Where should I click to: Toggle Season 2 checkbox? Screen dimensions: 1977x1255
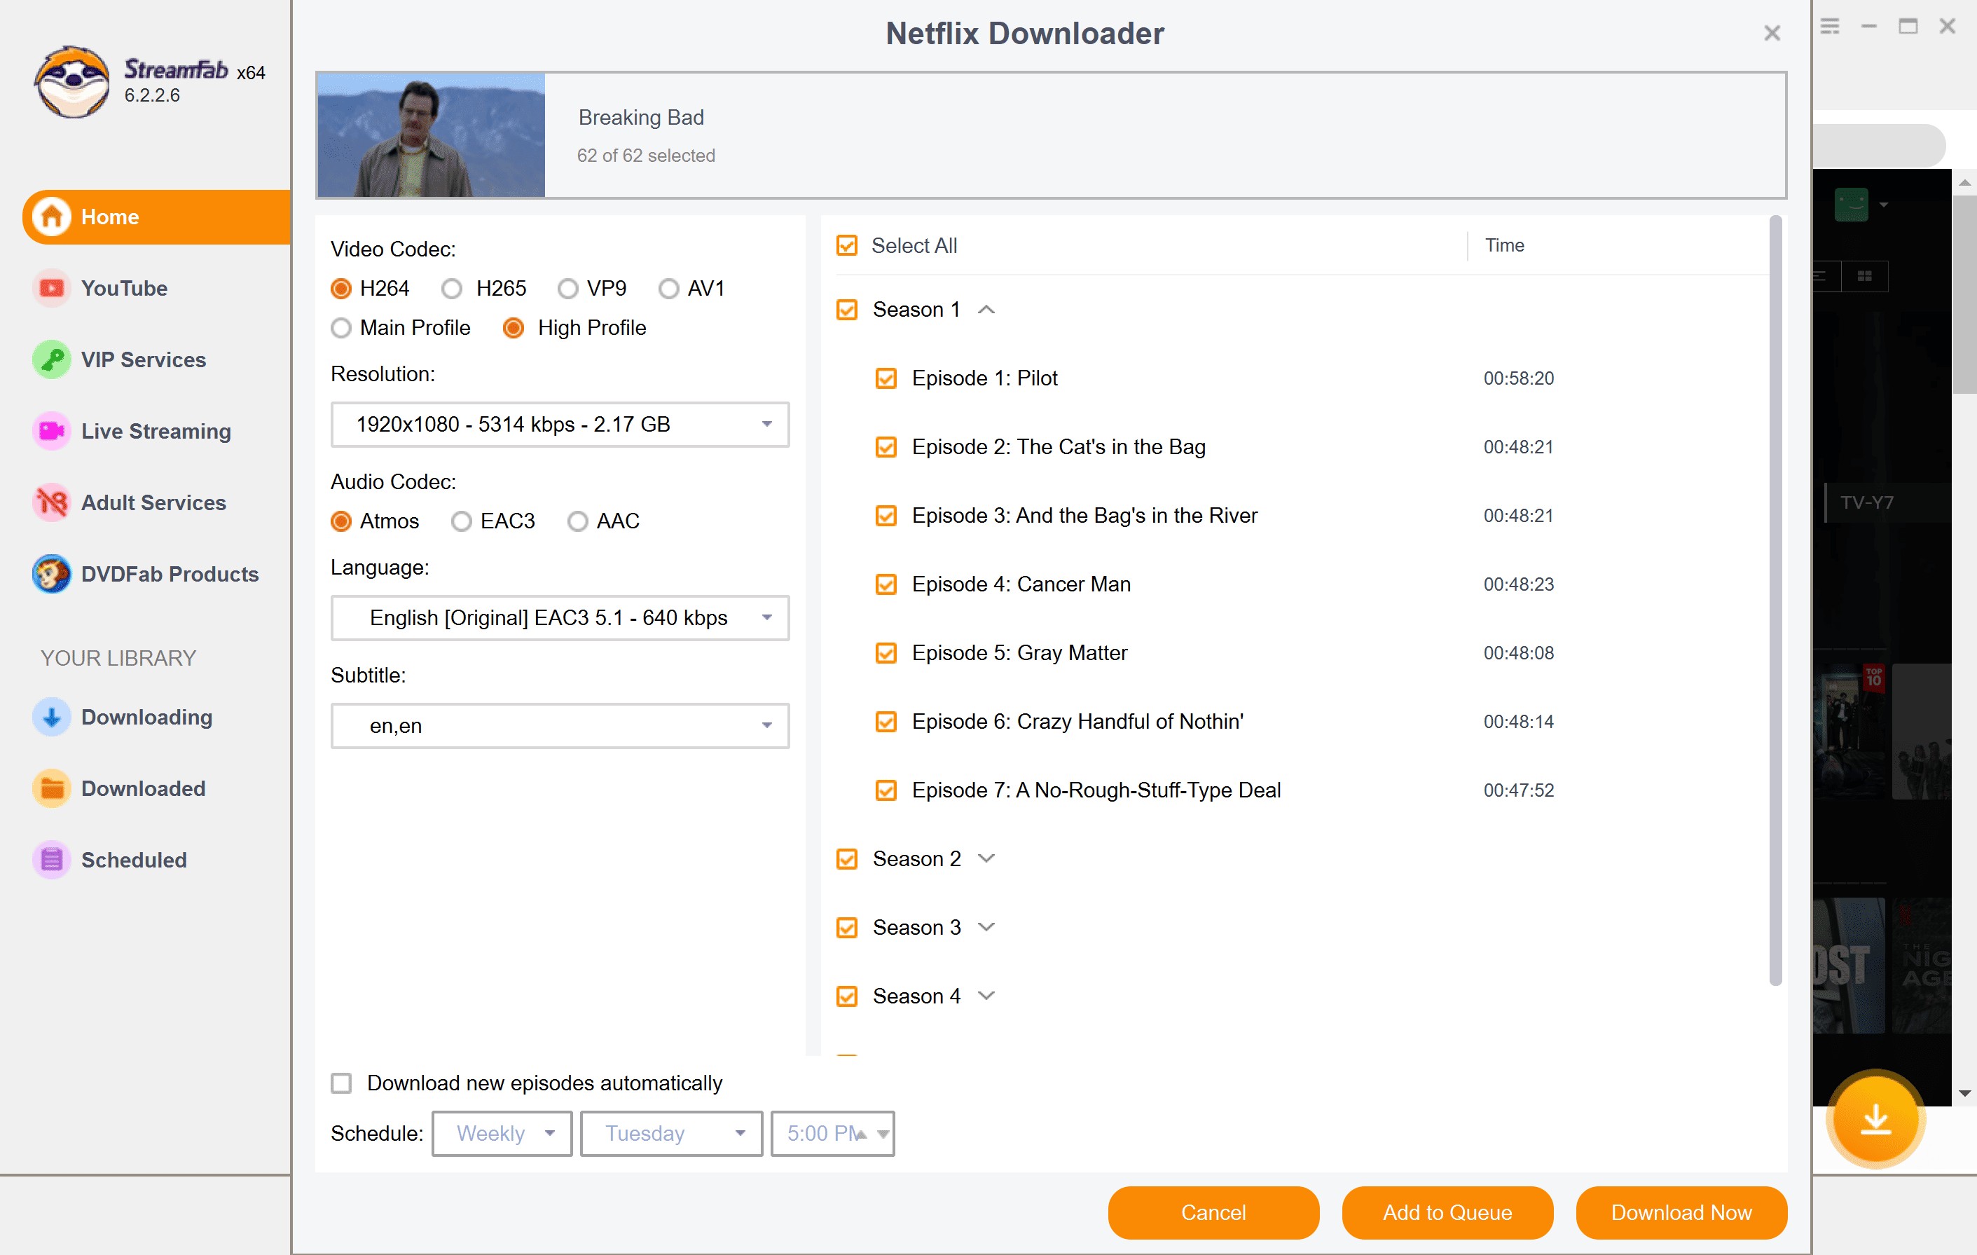pyautogui.click(x=846, y=859)
